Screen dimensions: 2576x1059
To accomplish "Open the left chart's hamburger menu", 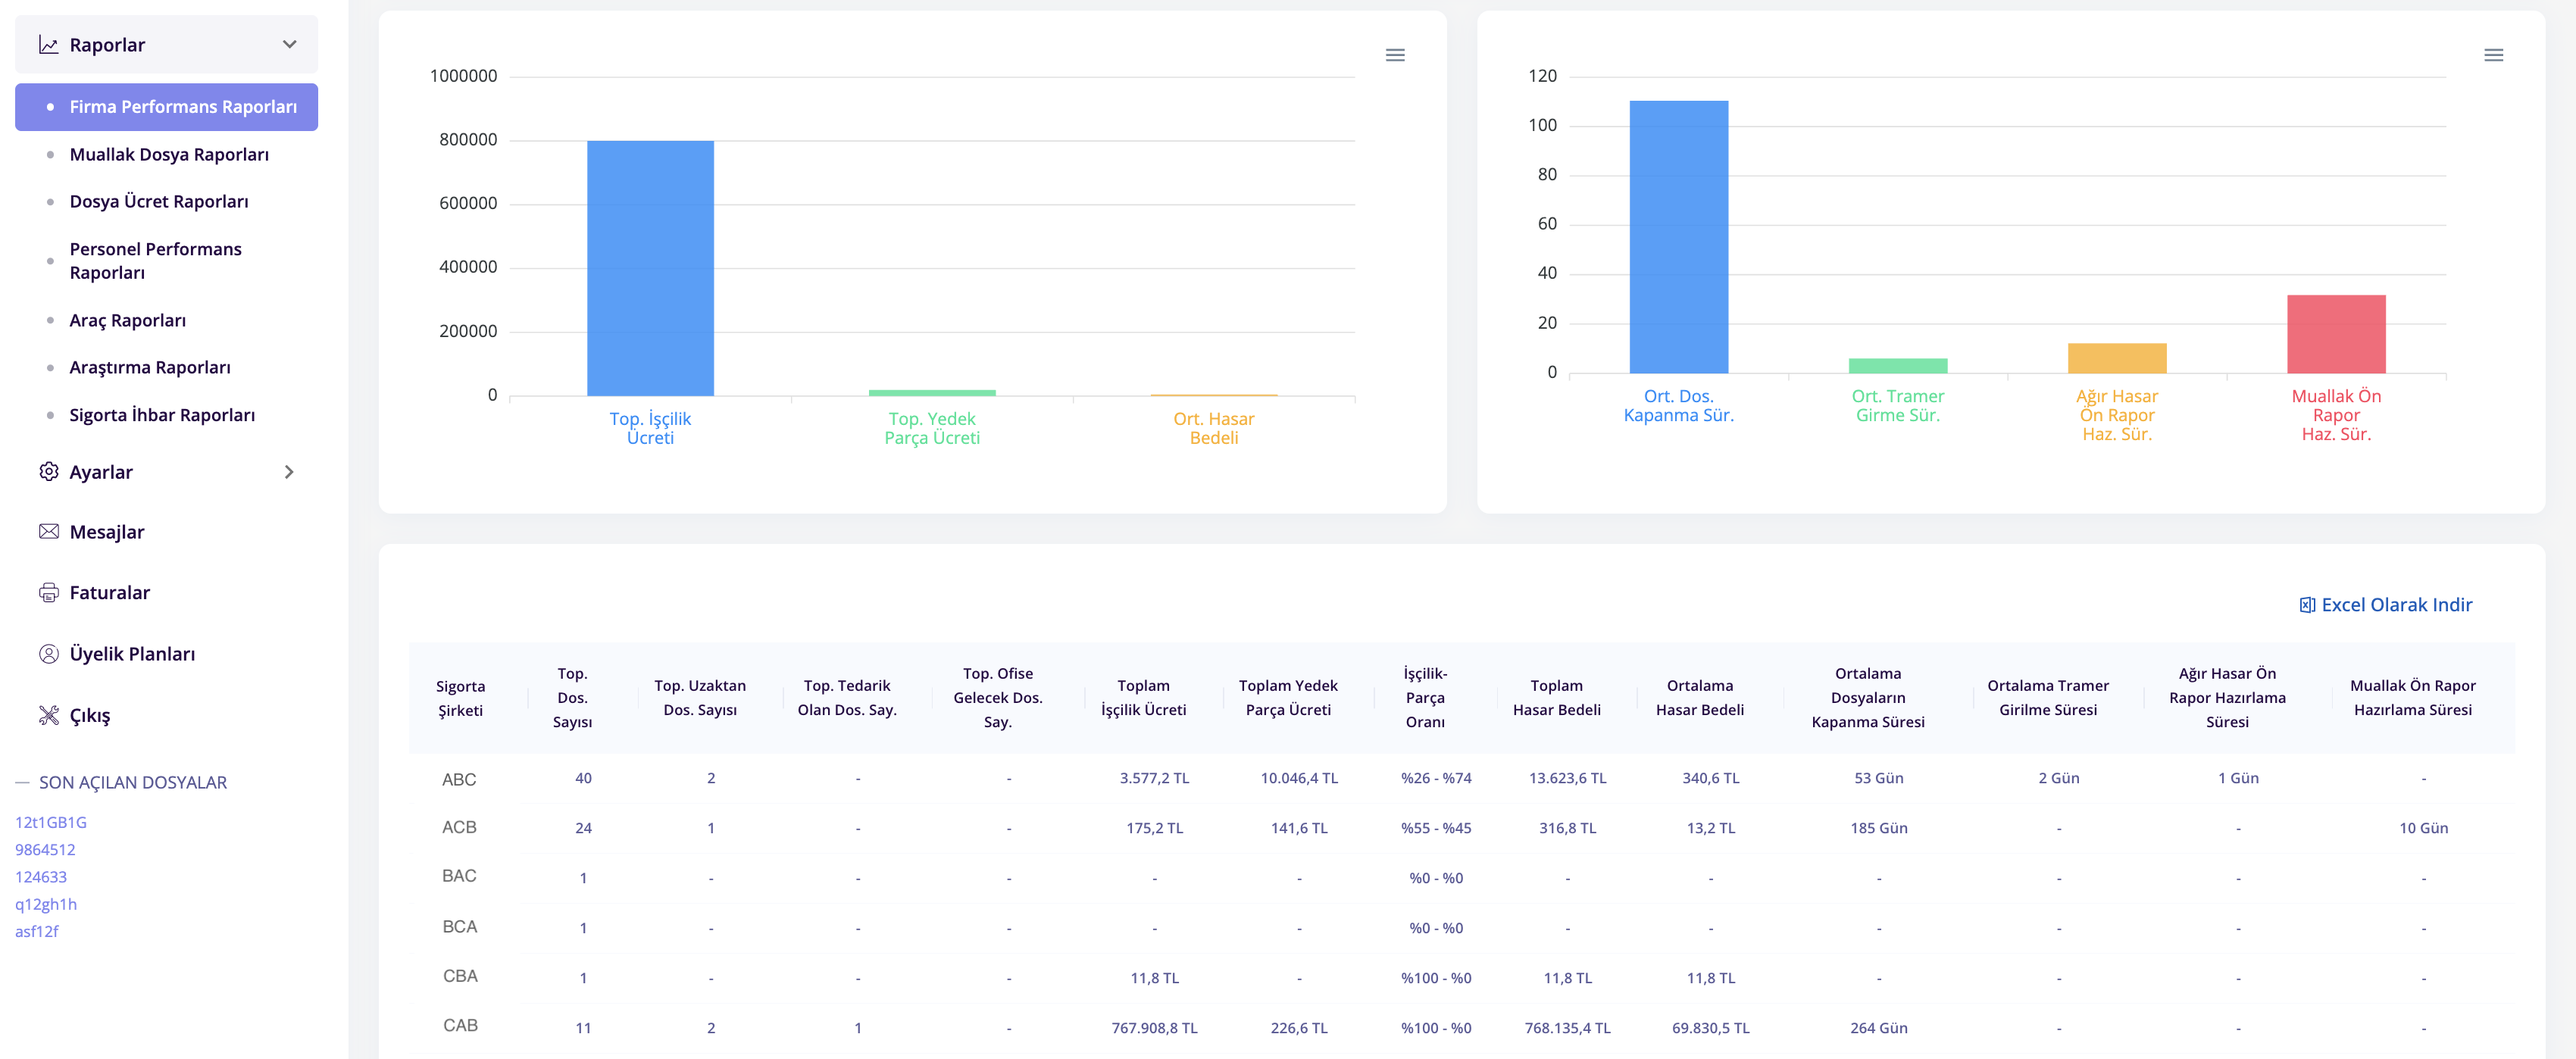I will click(x=1395, y=55).
